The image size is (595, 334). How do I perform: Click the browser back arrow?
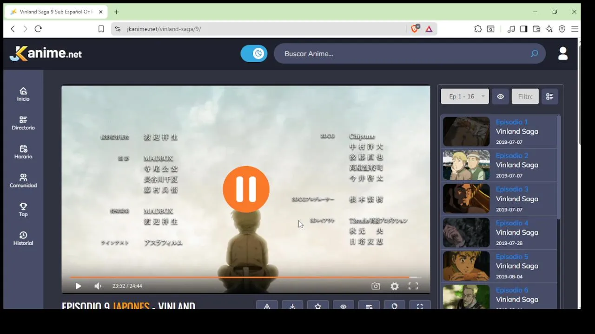click(13, 29)
